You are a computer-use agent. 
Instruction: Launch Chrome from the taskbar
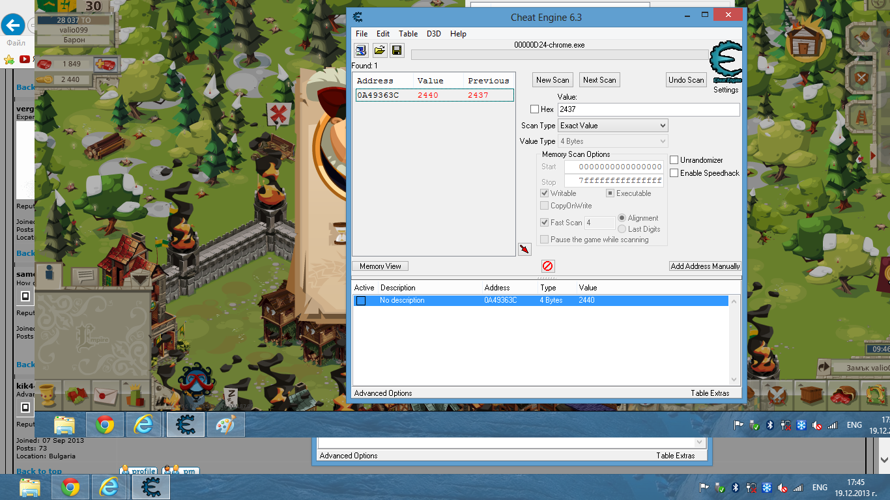(104, 424)
